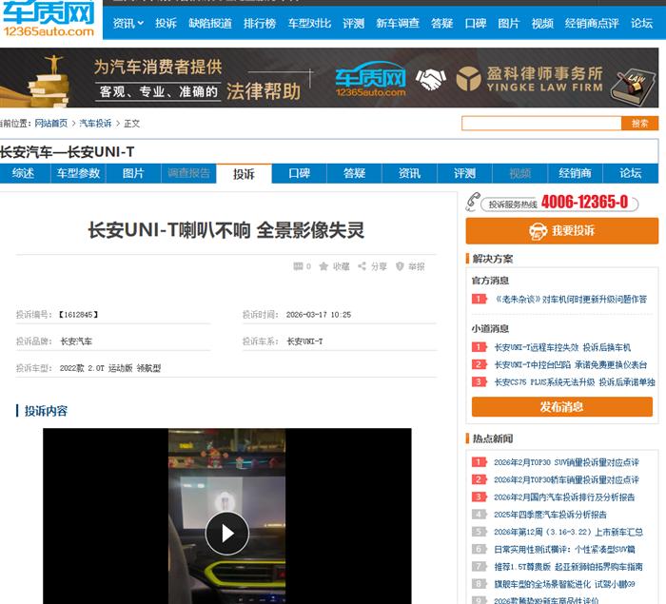Open 新车调查 in the top menu

398,23
